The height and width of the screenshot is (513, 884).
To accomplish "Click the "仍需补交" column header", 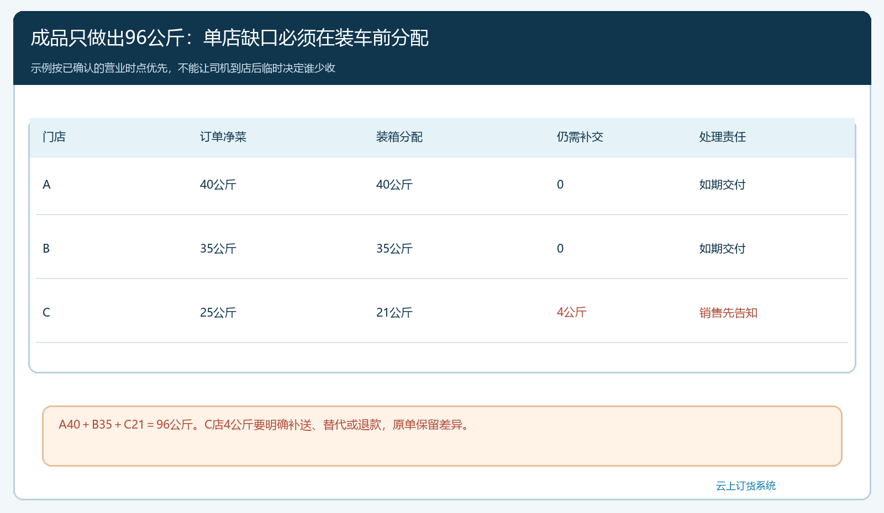I will (580, 137).
